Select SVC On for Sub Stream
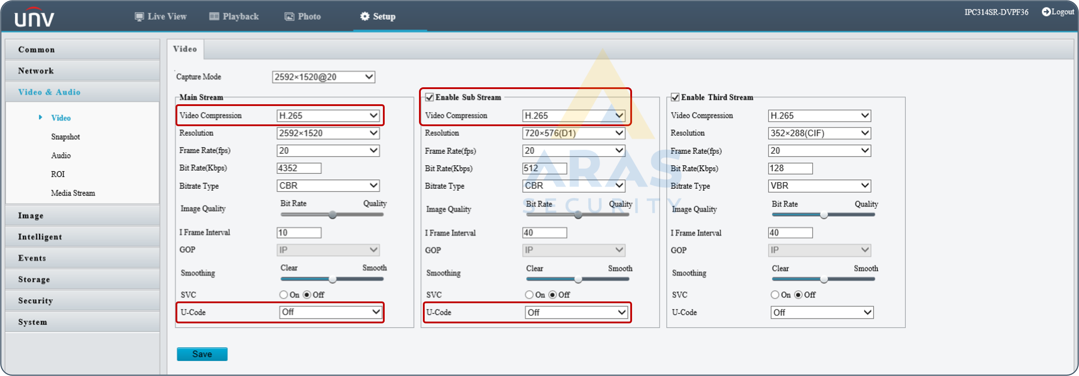Viewport: 1079px width, 376px height. click(x=529, y=295)
